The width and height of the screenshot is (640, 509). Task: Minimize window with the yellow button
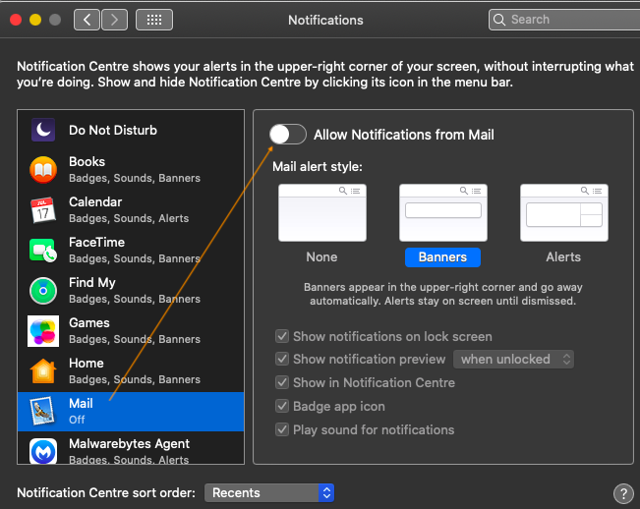[35, 20]
